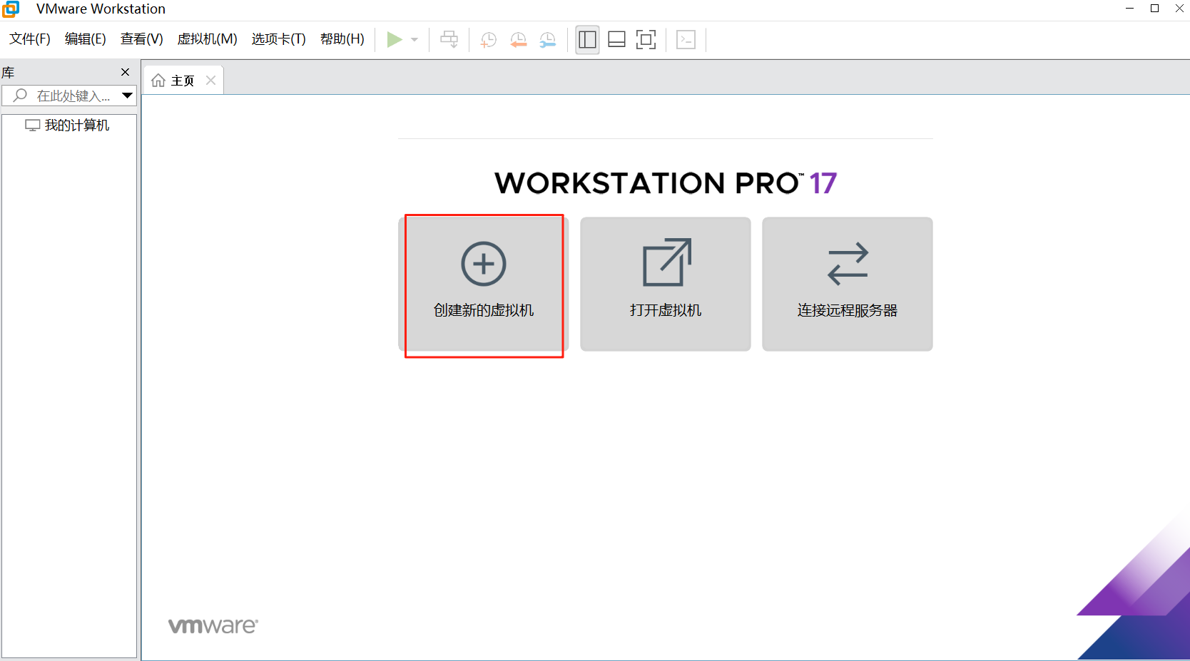The image size is (1190, 661).
Task: Maximize the VMware Workstation window
Action: pyautogui.click(x=1154, y=9)
